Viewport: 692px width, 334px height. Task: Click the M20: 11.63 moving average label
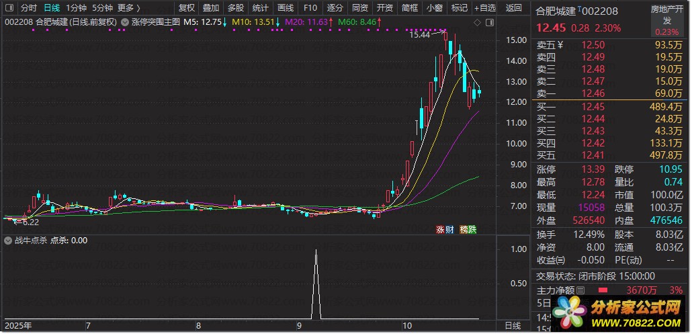coord(309,22)
